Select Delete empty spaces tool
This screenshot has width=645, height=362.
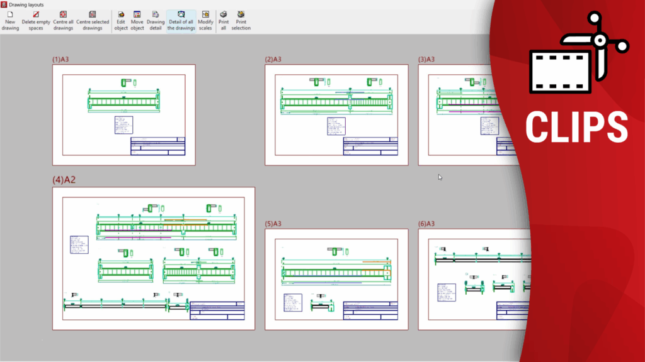[x=36, y=20]
